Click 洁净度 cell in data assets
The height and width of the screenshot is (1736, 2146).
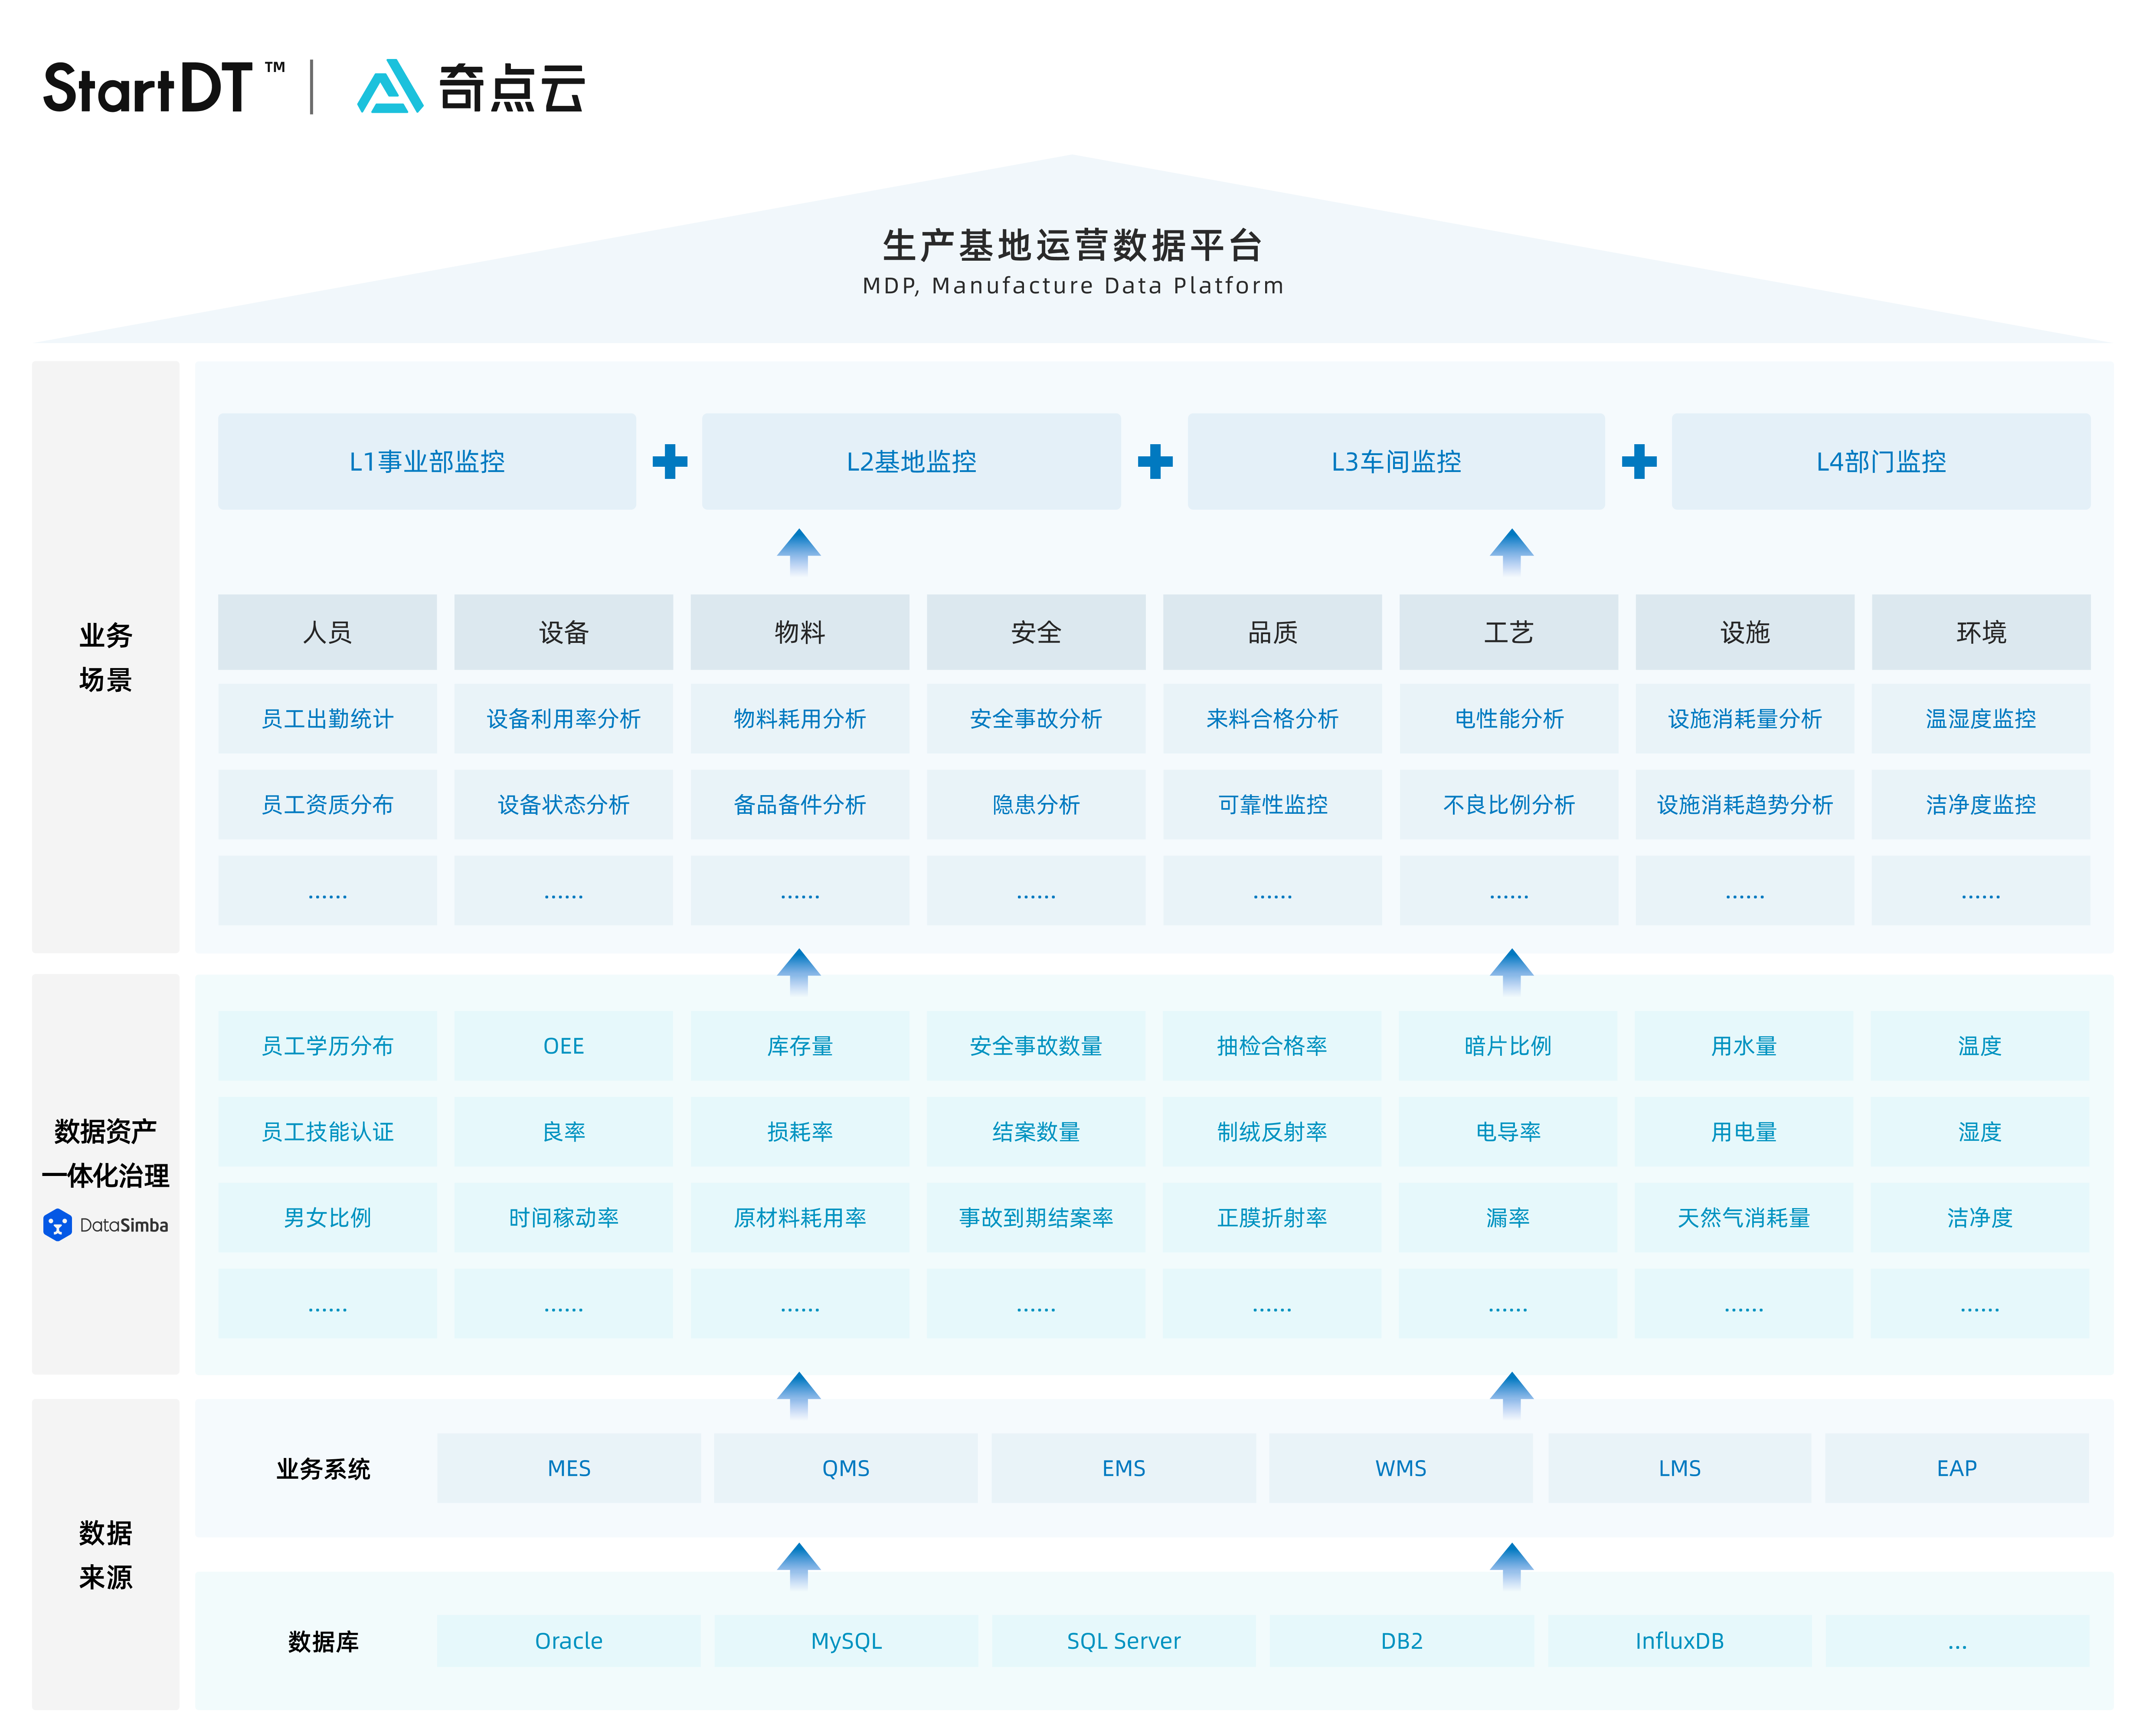point(1980,1217)
